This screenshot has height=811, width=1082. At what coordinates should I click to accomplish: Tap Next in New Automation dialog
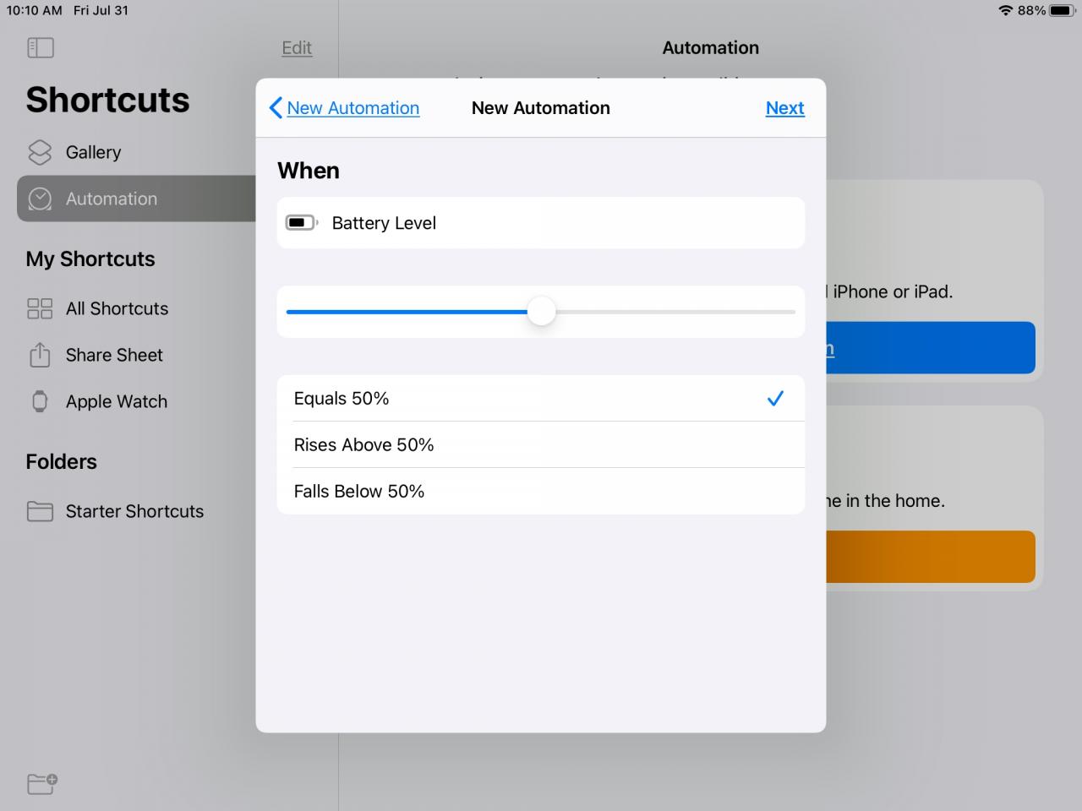[784, 108]
